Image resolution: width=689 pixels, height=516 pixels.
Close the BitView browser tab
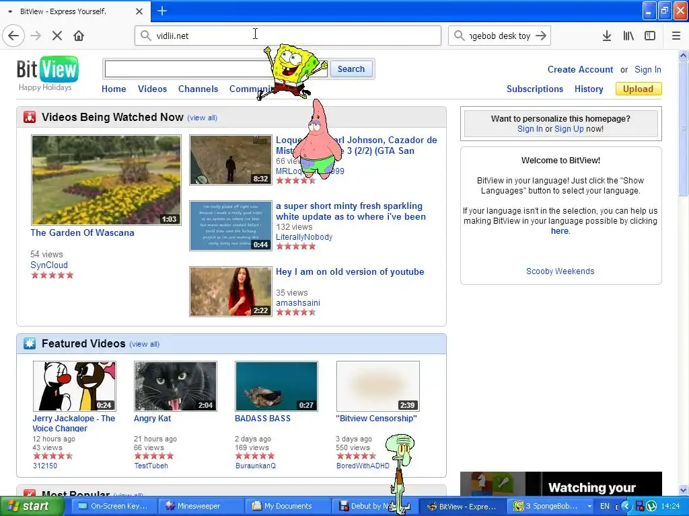click(x=139, y=11)
